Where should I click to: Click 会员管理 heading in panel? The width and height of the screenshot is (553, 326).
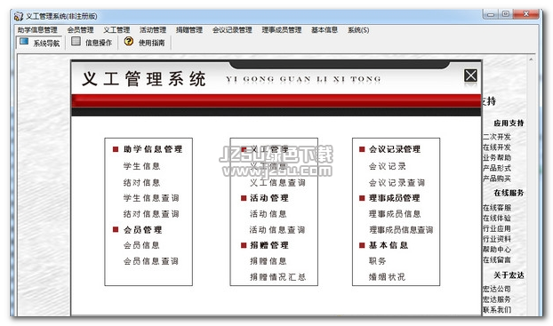142,230
